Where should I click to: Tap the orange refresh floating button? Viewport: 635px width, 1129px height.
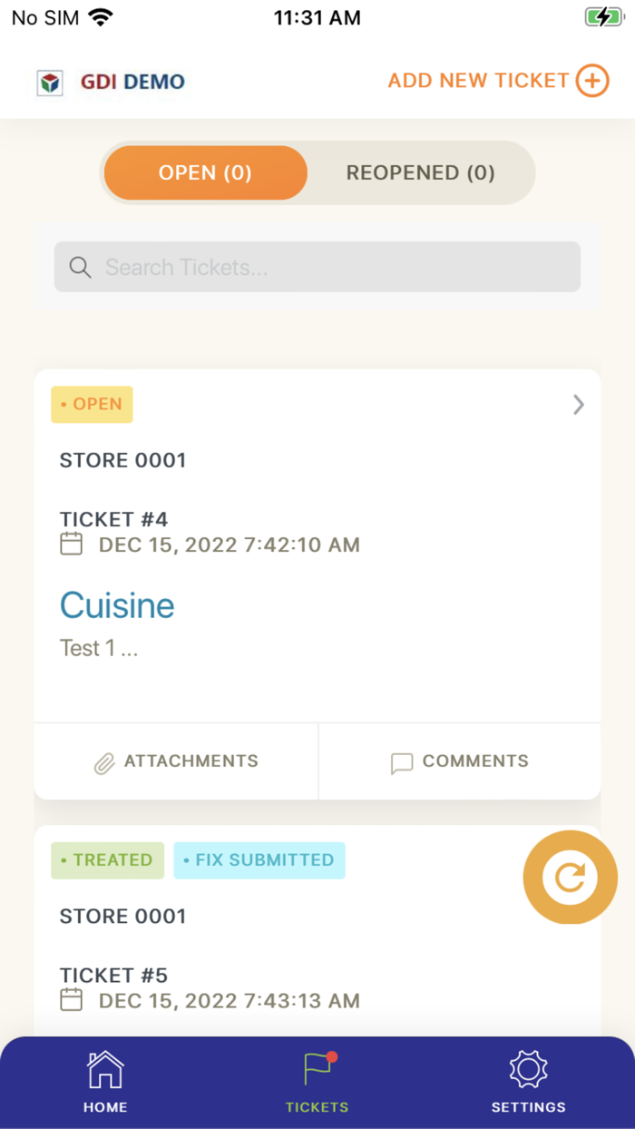[x=570, y=877]
